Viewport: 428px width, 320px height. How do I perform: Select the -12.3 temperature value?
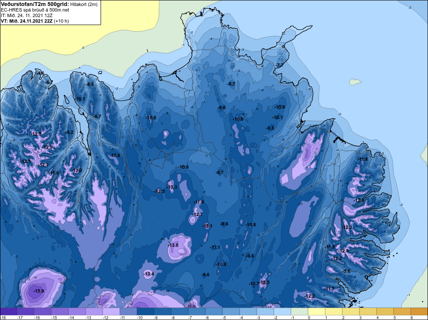(x=347, y=227)
